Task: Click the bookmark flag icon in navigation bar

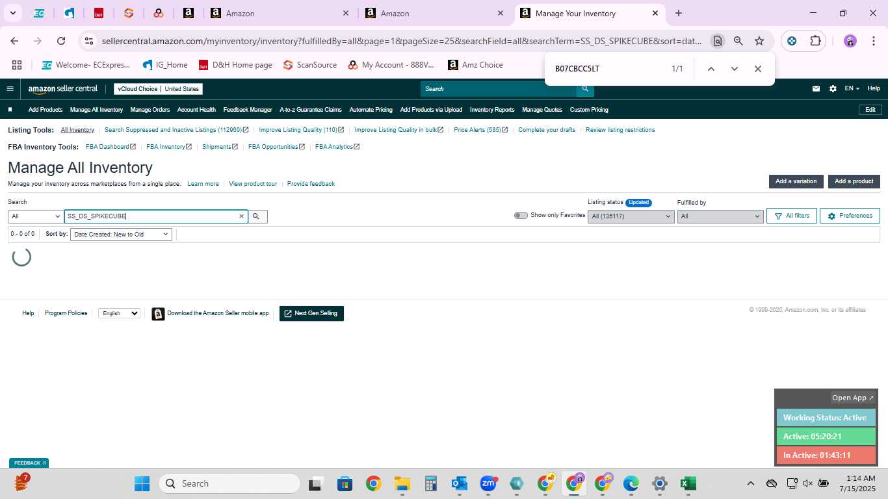Action: click(10, 110)
